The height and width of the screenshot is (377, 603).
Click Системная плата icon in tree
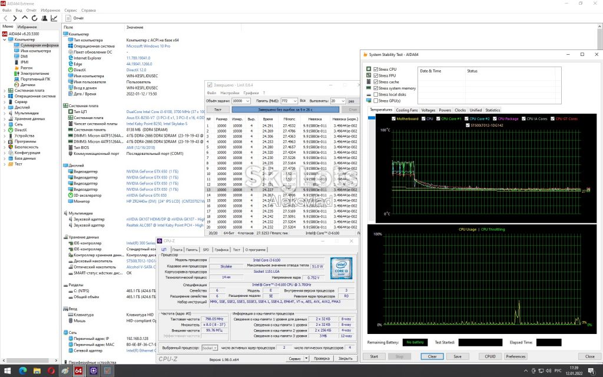11,90
